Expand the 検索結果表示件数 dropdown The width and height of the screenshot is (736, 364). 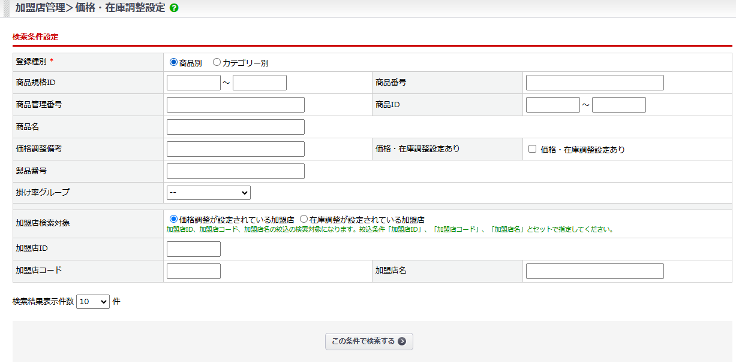(x=92, y=302)
